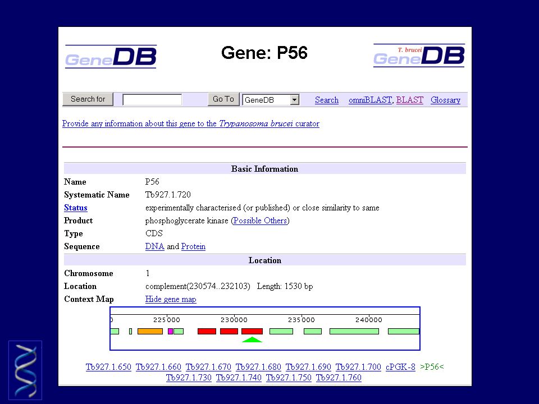Click the Go To button
539x404 pixels.
223,99
